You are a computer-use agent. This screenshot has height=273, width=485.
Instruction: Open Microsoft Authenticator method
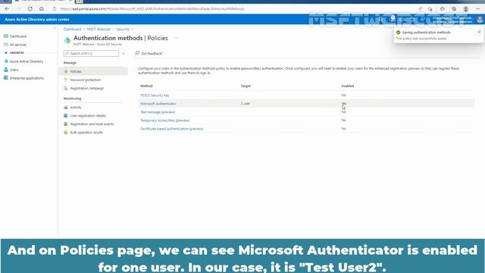158,104
